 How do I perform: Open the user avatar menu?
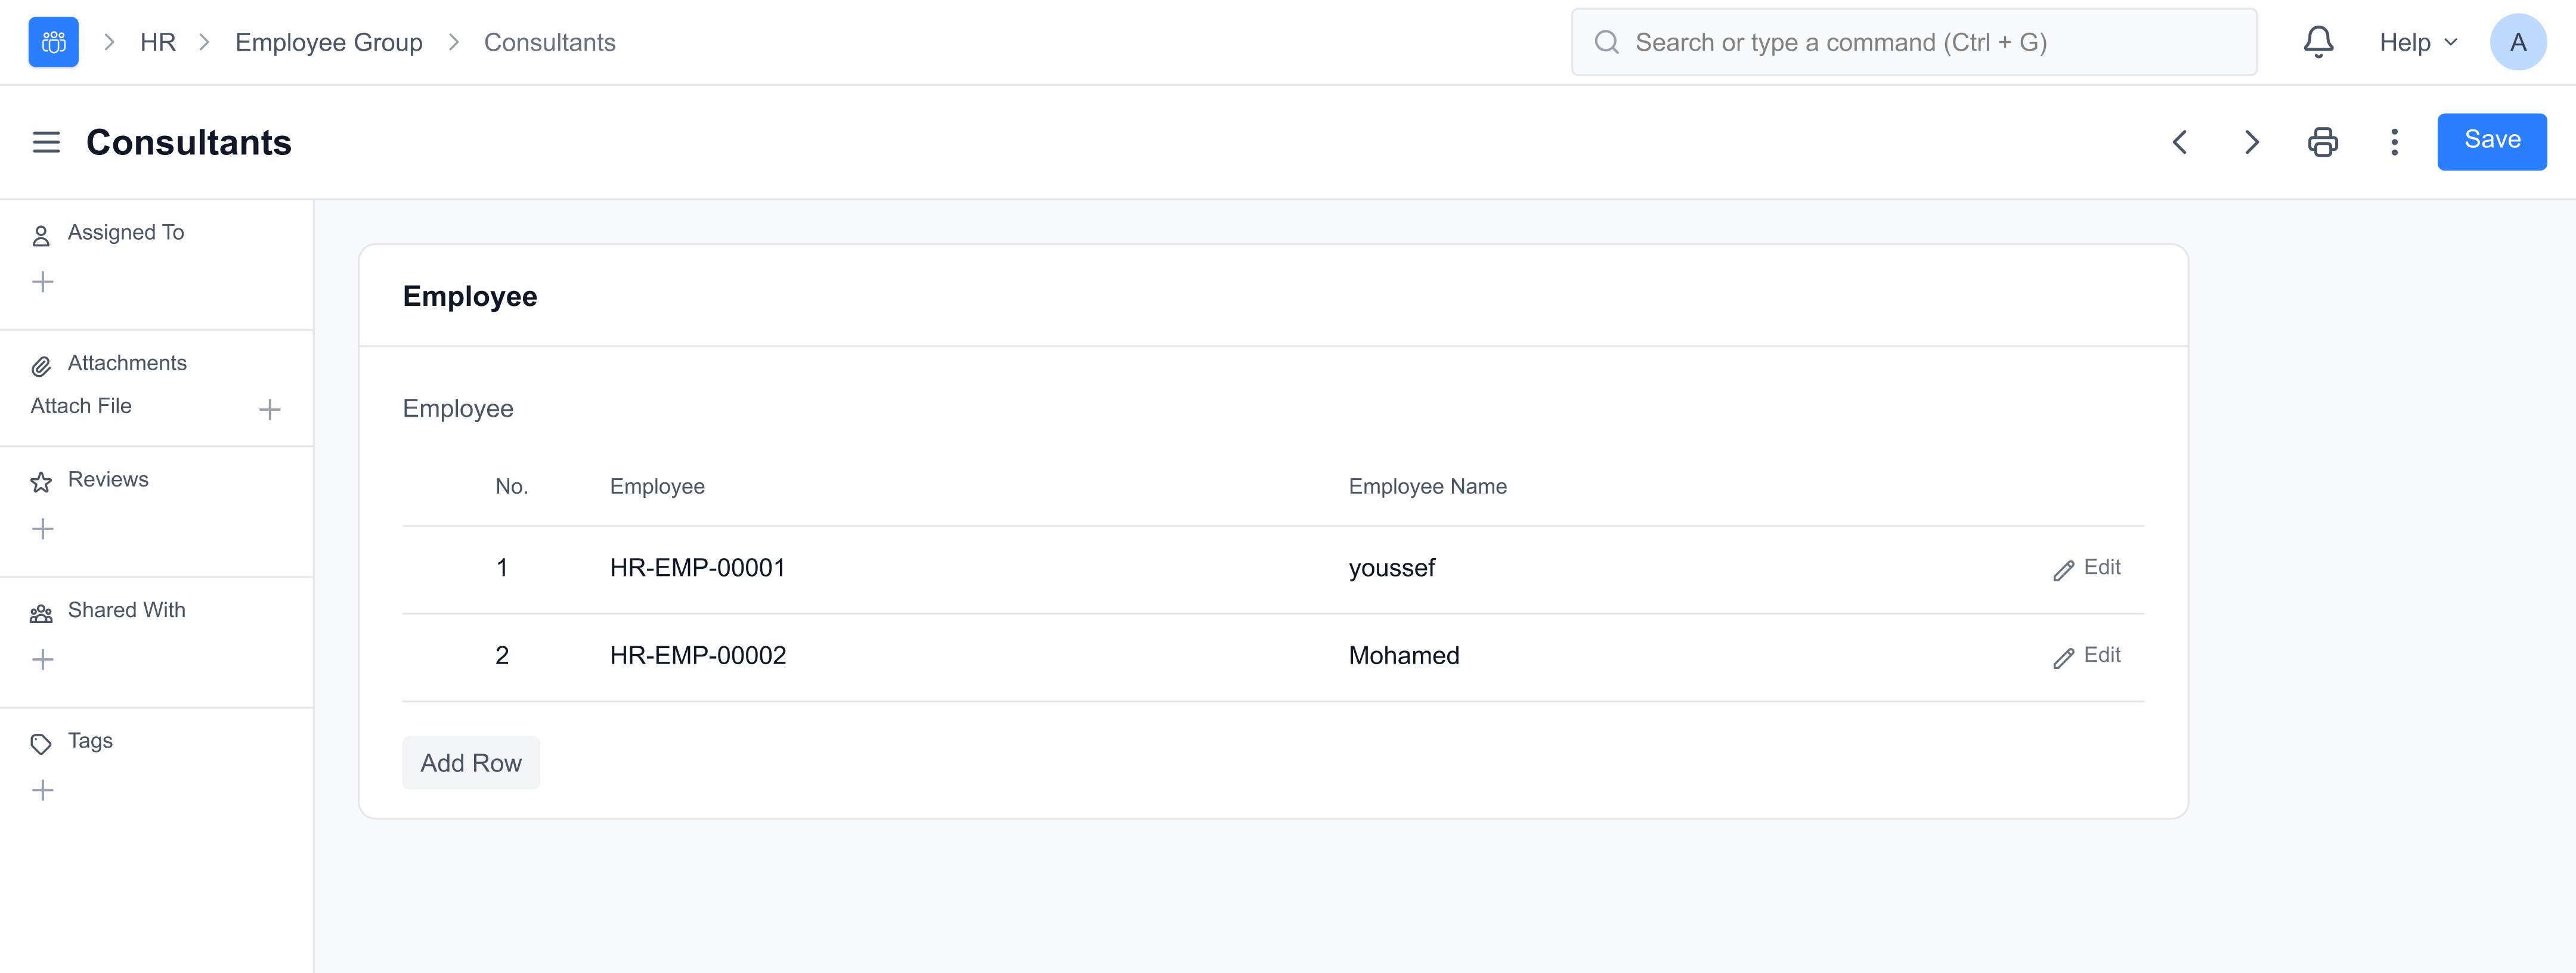(x=2517, y=42)
